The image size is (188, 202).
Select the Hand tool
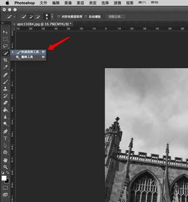pyautogui.click(x=5, y=160)
